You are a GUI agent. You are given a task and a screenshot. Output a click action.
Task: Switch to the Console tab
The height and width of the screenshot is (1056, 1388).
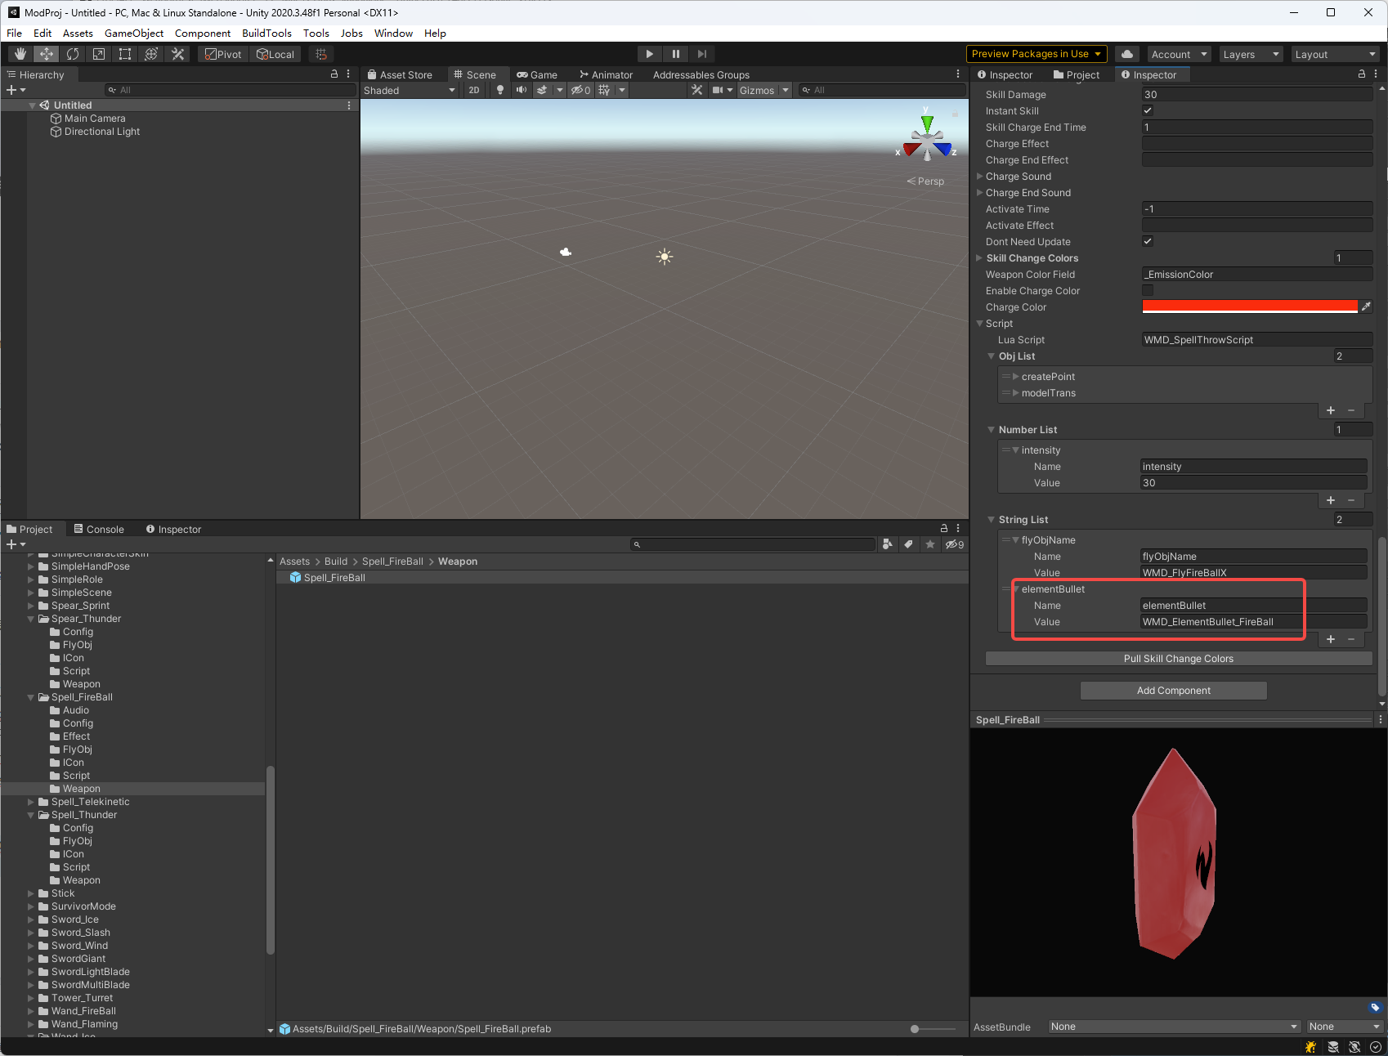tap(99, 529)
